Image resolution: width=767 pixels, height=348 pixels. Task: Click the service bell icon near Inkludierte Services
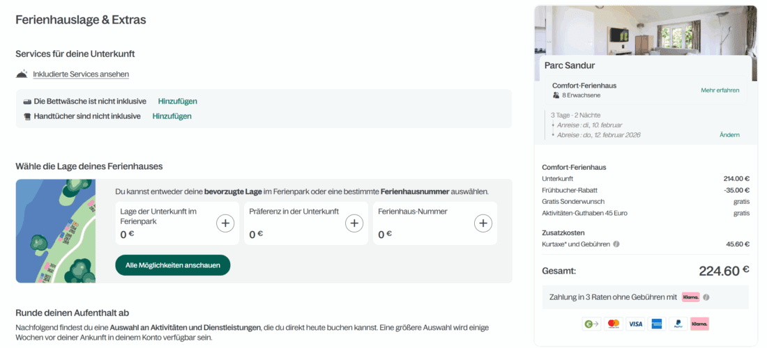click(x=22, y=74)
